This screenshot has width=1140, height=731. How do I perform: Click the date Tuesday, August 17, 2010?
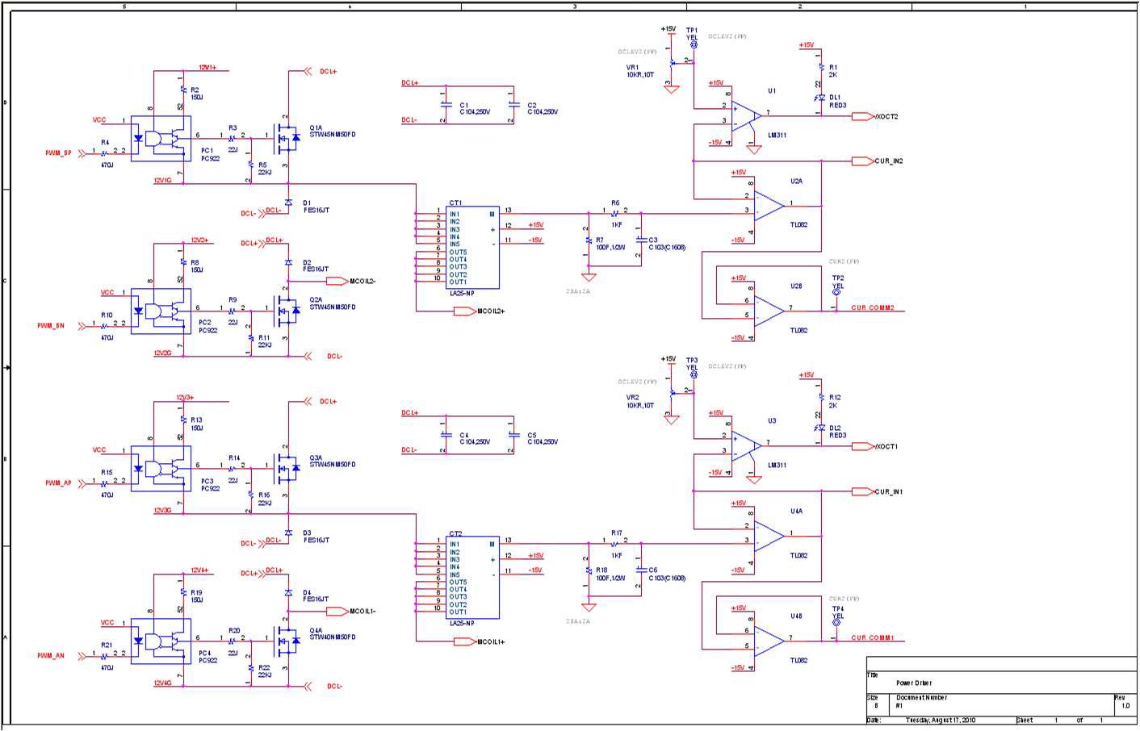[940, 721]
